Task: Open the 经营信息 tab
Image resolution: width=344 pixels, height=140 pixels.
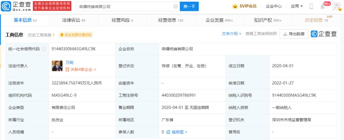Action: tap(171, 20)
